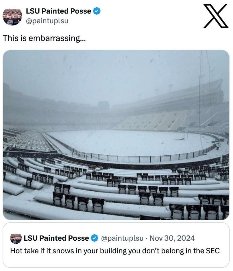Click the small avatar in the quoted post
This screenshot has height=271, width=233.
point(16,238)
